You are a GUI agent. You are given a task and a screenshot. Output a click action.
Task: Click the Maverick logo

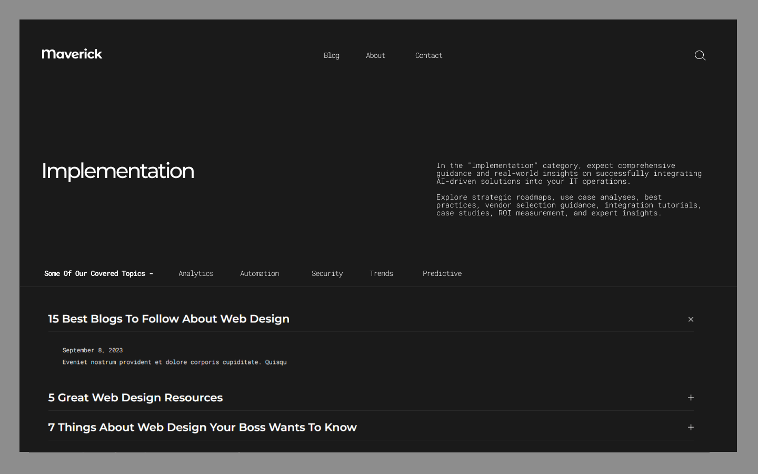click(72, 54)
